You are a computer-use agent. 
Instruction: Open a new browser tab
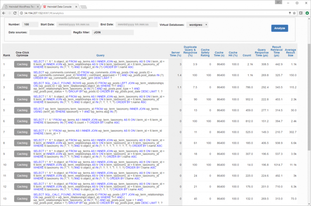coord(84,7)
